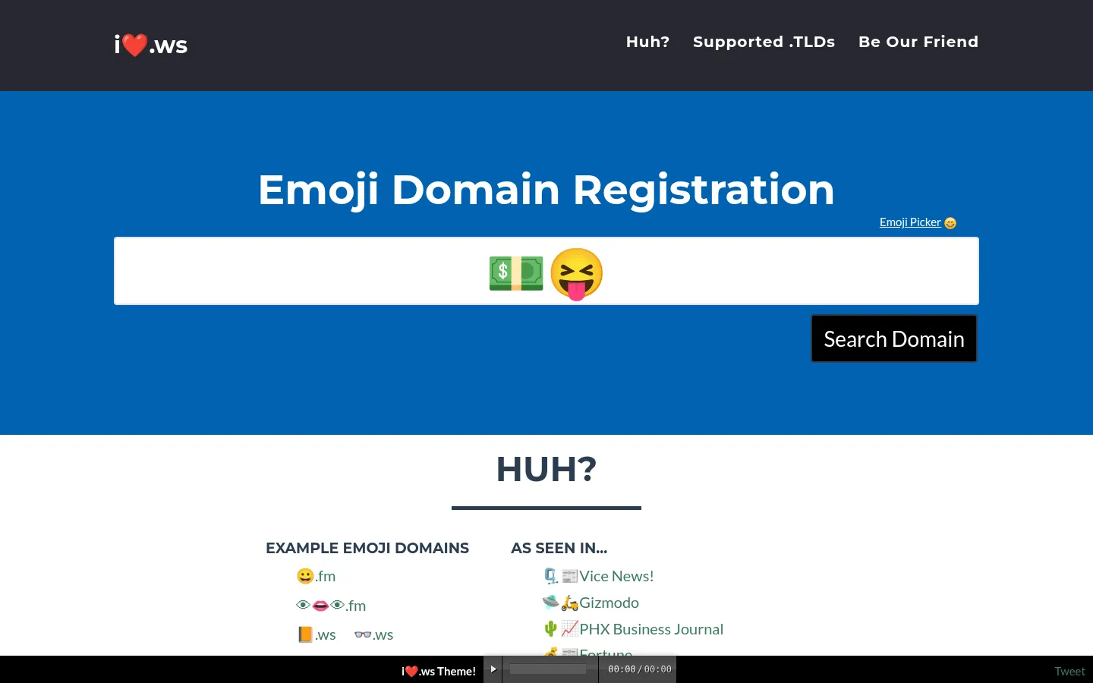The height and width of the screenshot is (683, 1093).
Task: Click the i❤️.ws Theme! label
Action: click(439, 671)
